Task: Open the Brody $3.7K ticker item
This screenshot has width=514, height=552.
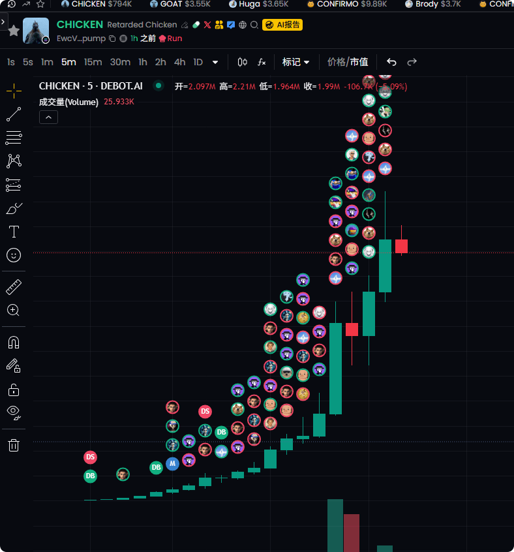Action: point(432,4)
